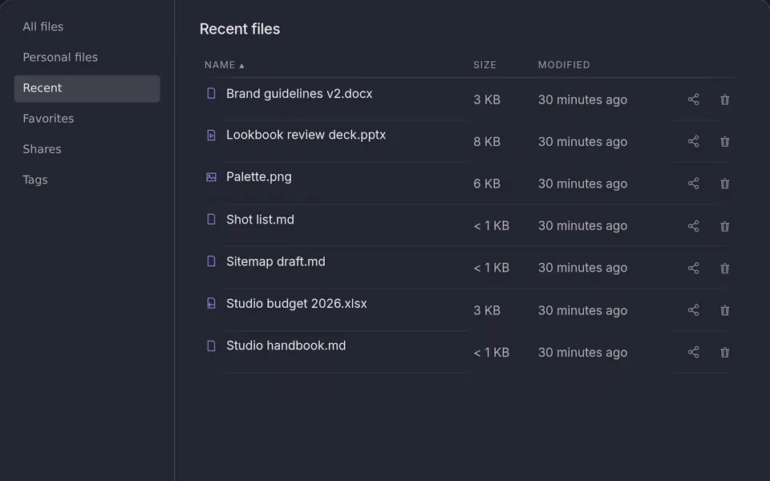The height and width of the screenshot is (481, 770).
Task: Open Lookbook review deck.pptx
Action: (x=306, y=135)
